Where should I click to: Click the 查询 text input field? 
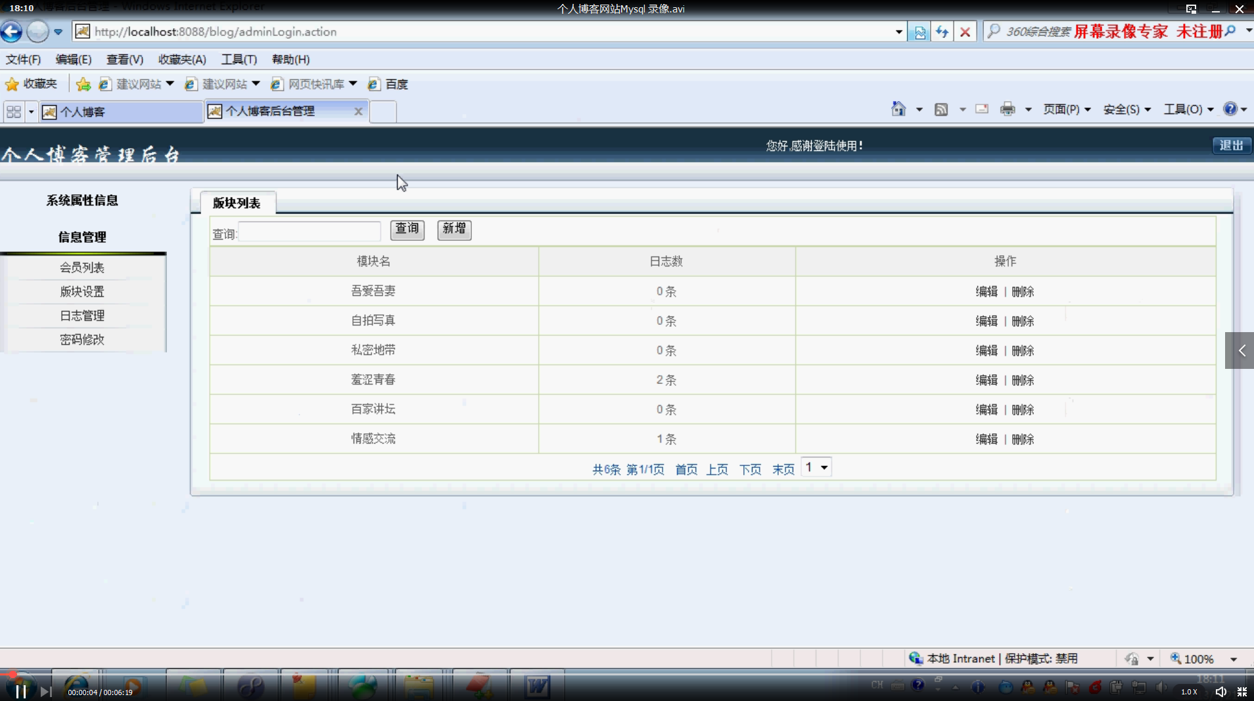(310, 232)
